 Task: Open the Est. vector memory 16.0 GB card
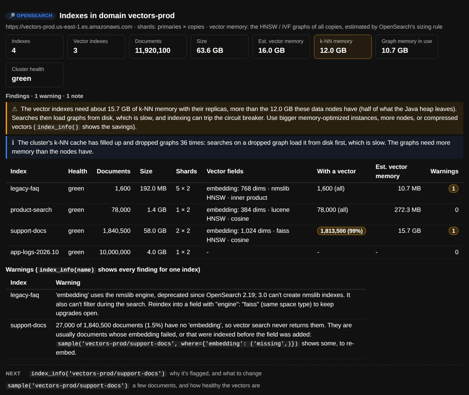tap(281, 47)
